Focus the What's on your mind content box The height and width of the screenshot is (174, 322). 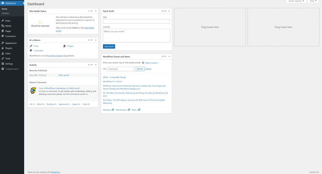point(136,35)
